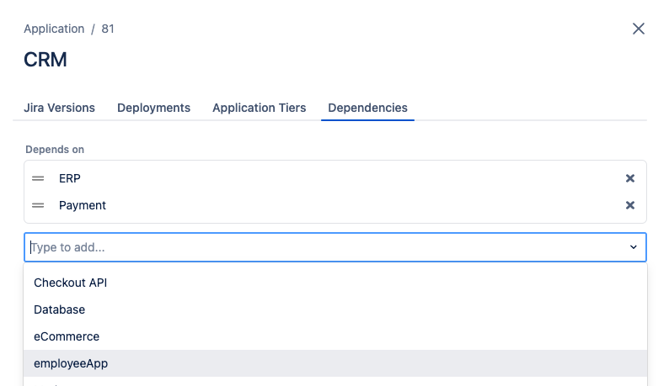Click the Payment dependency name
669x386 pixels.
click(x=83, y=205)
